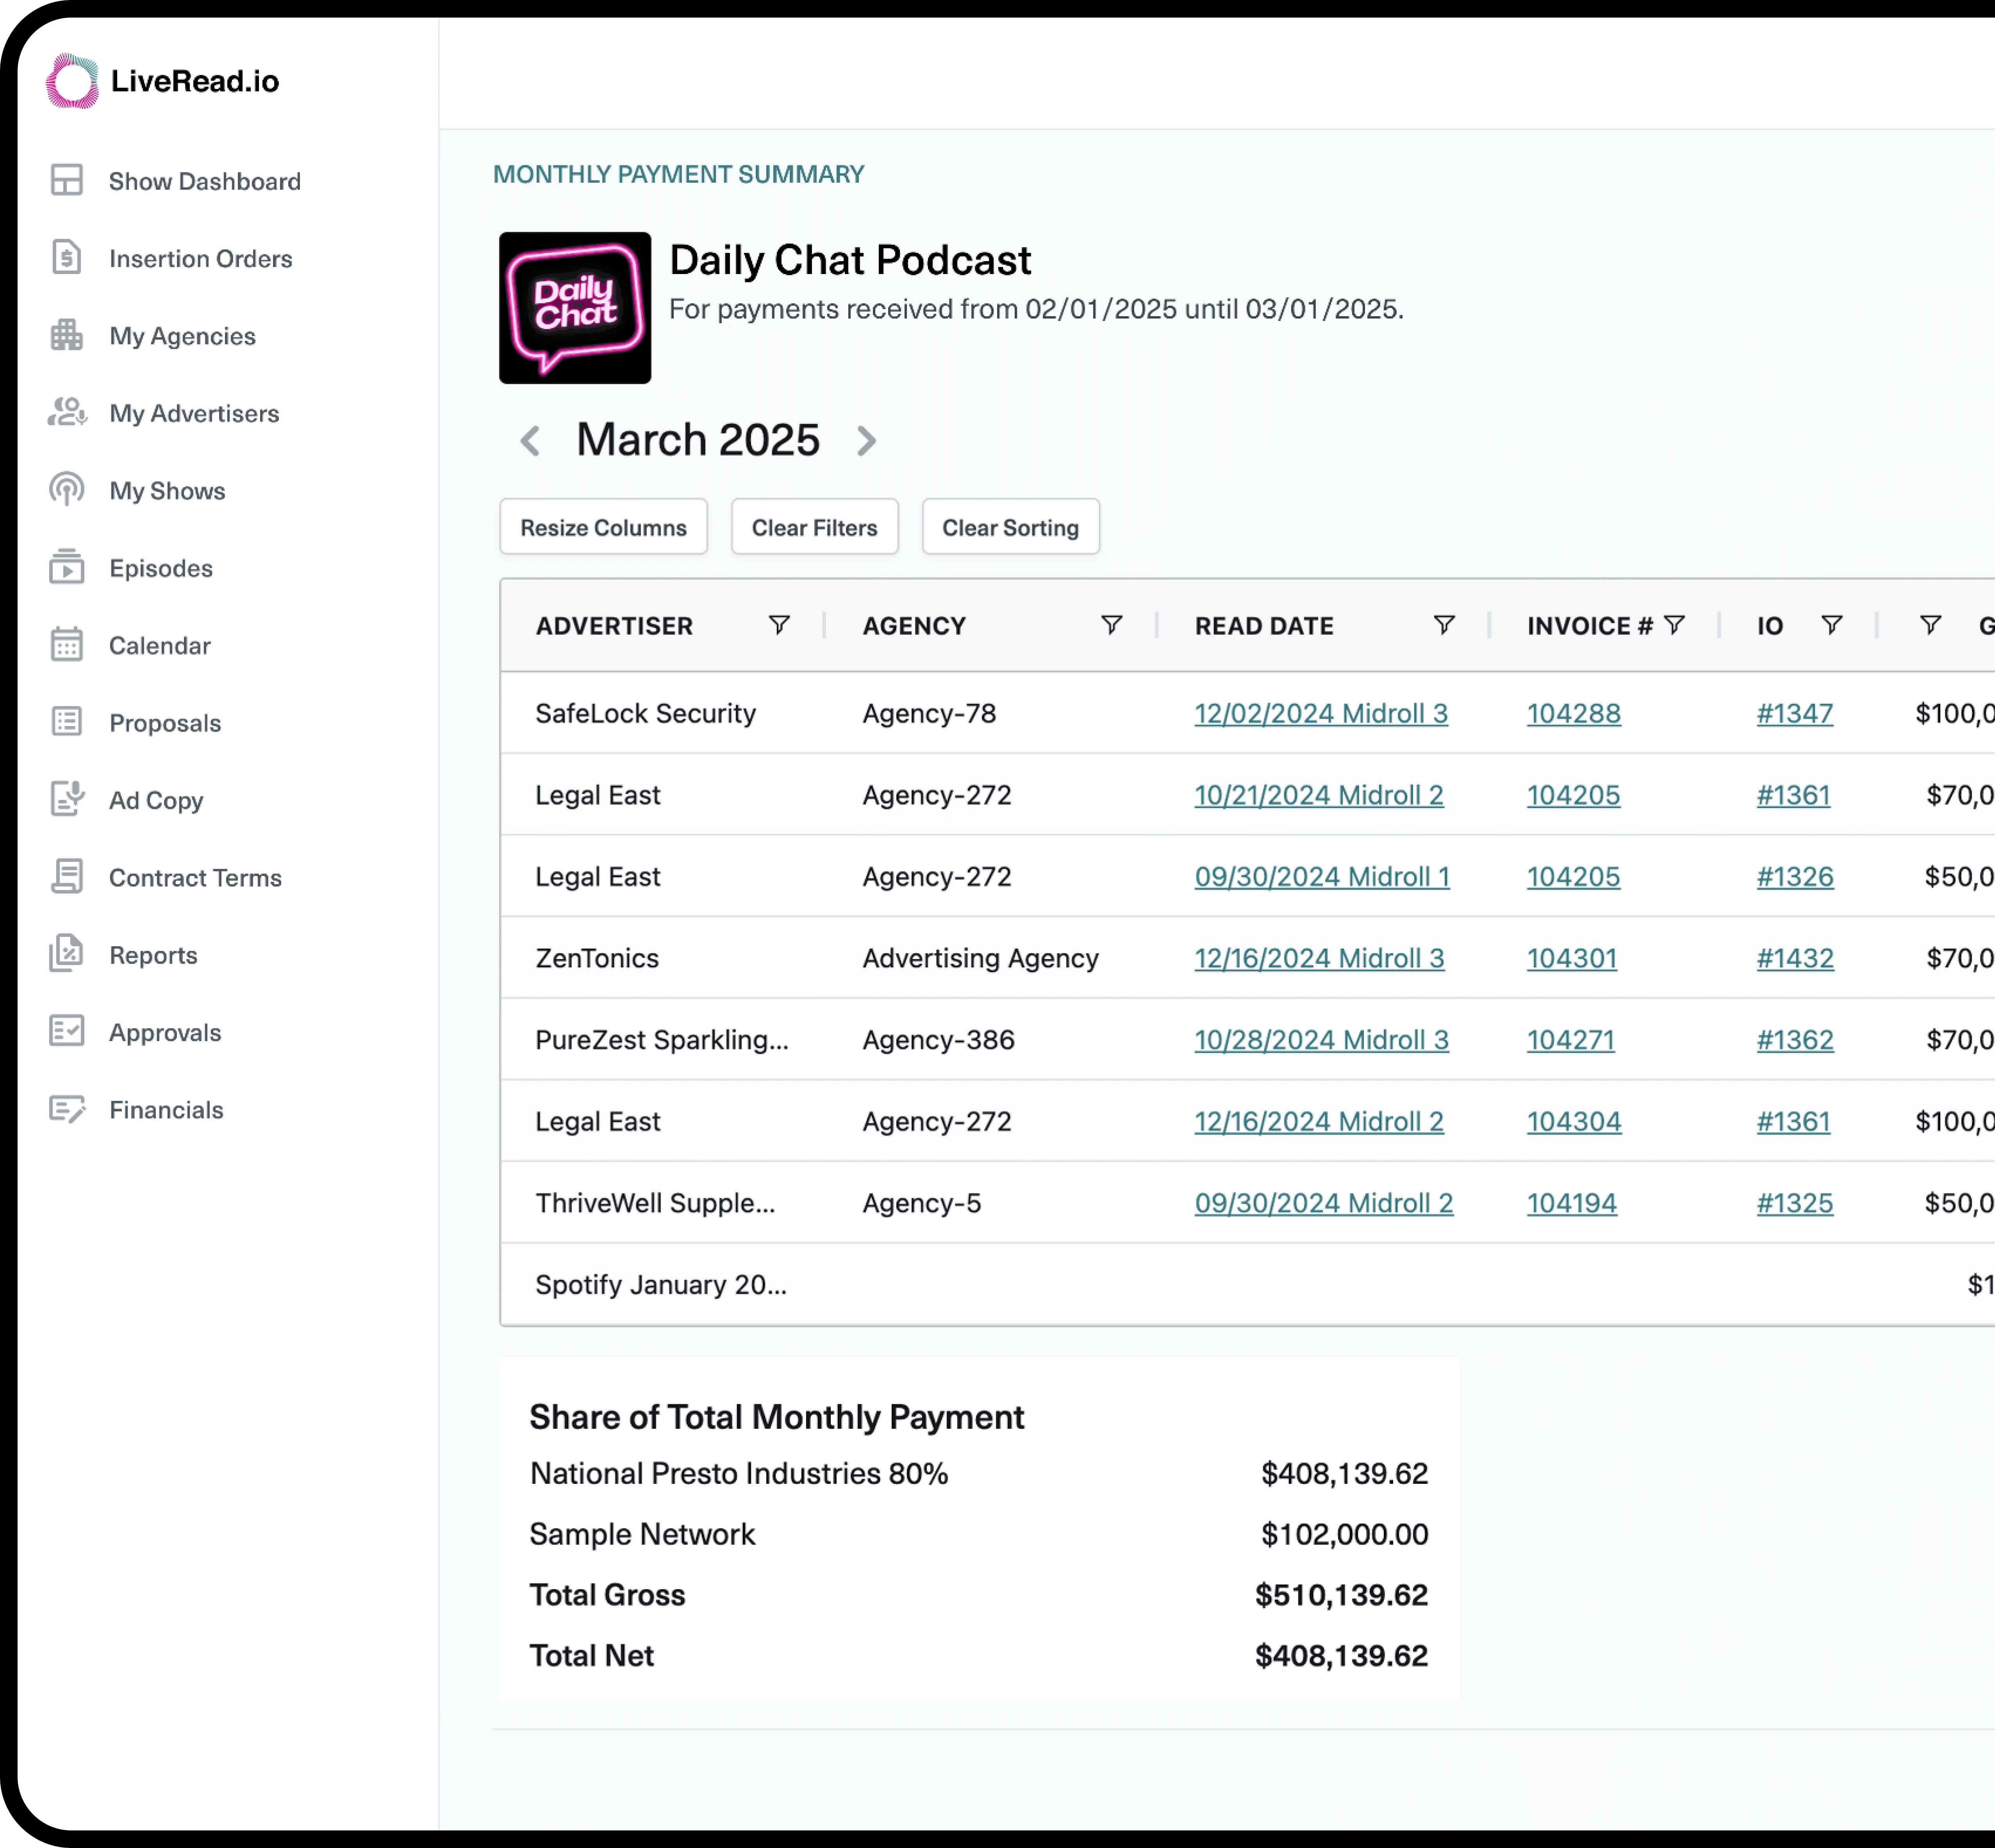Click the Approvals checklist icon
This screenshot has height=1848, width=1995.
(x=67, y=1031)
